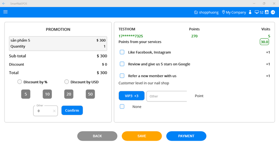The image size is (279, 147).
Task: Click the back arrow in title bar
Action: pos(4,3)
